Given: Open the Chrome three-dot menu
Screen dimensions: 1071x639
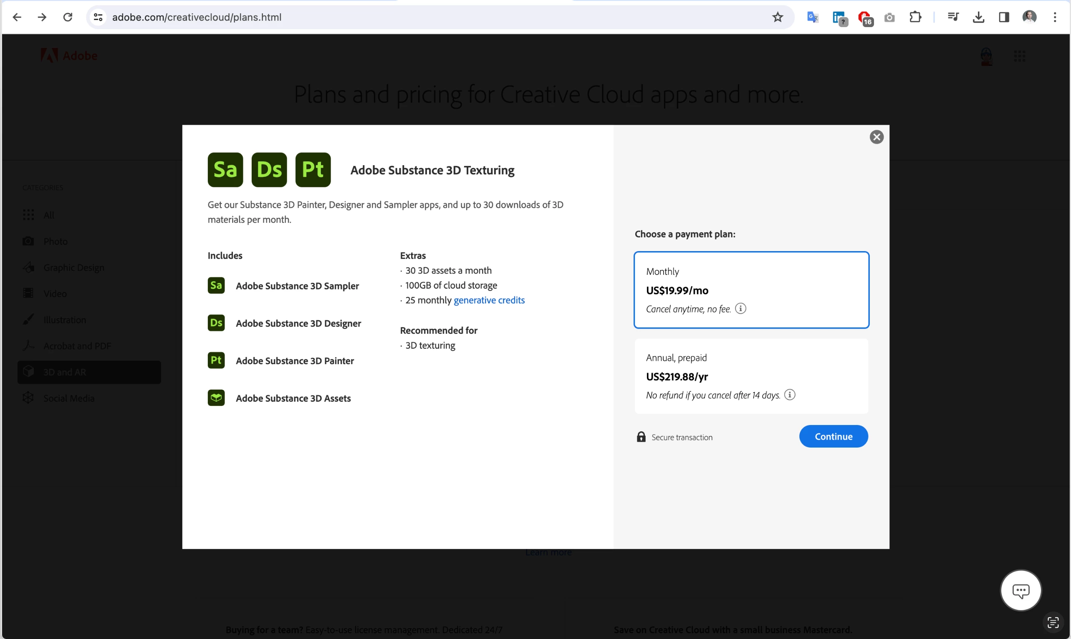Looking at the screenshot, I should pyautogui.click(x=1054, y=17).
